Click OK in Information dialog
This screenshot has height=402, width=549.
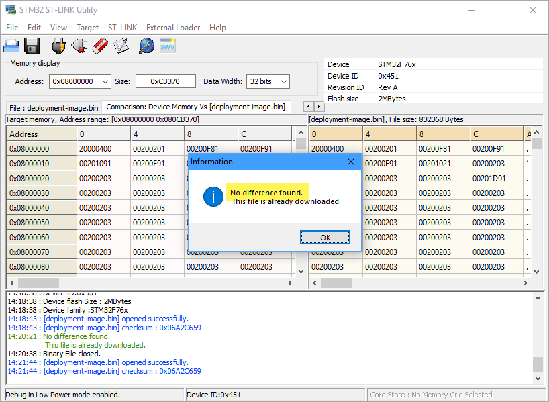point(325,238)
